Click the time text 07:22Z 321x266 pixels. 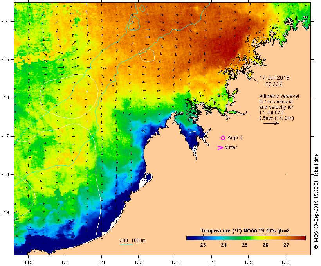[274, 84]
